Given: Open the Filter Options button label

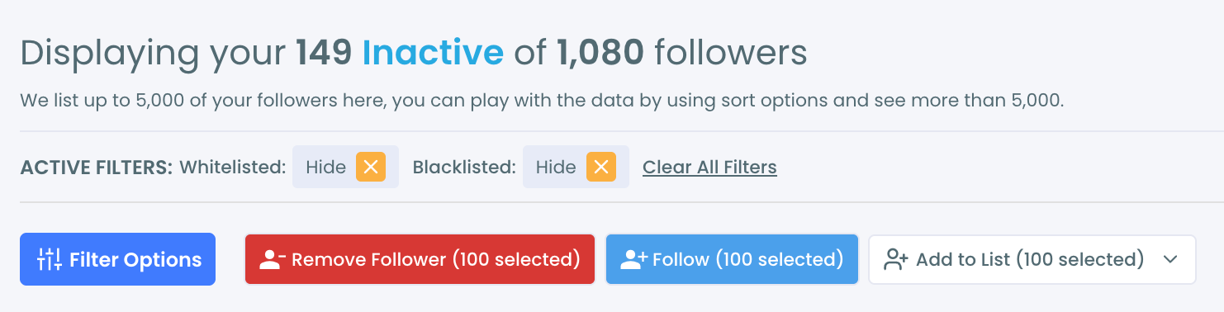Looking at the screenshot, I should coord(135,259).
